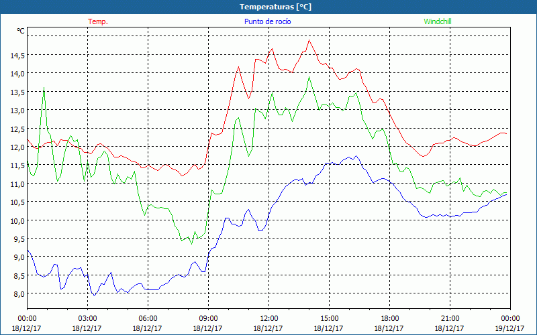
Task: Click the blue dew point minimum near 03:20
Action: [x=95, y=295]
